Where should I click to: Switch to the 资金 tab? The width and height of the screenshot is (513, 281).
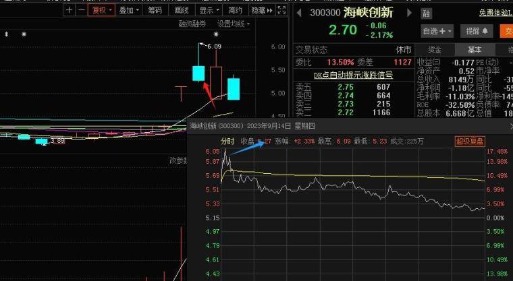coord(435,50)
